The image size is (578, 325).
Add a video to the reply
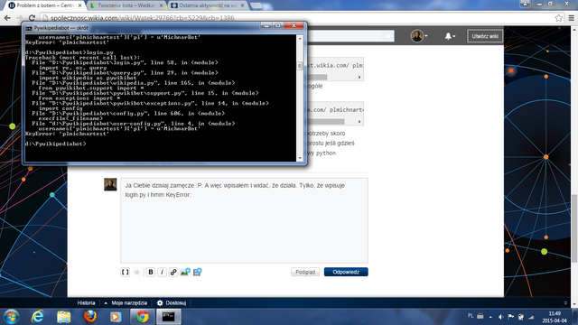coord(197,272)
